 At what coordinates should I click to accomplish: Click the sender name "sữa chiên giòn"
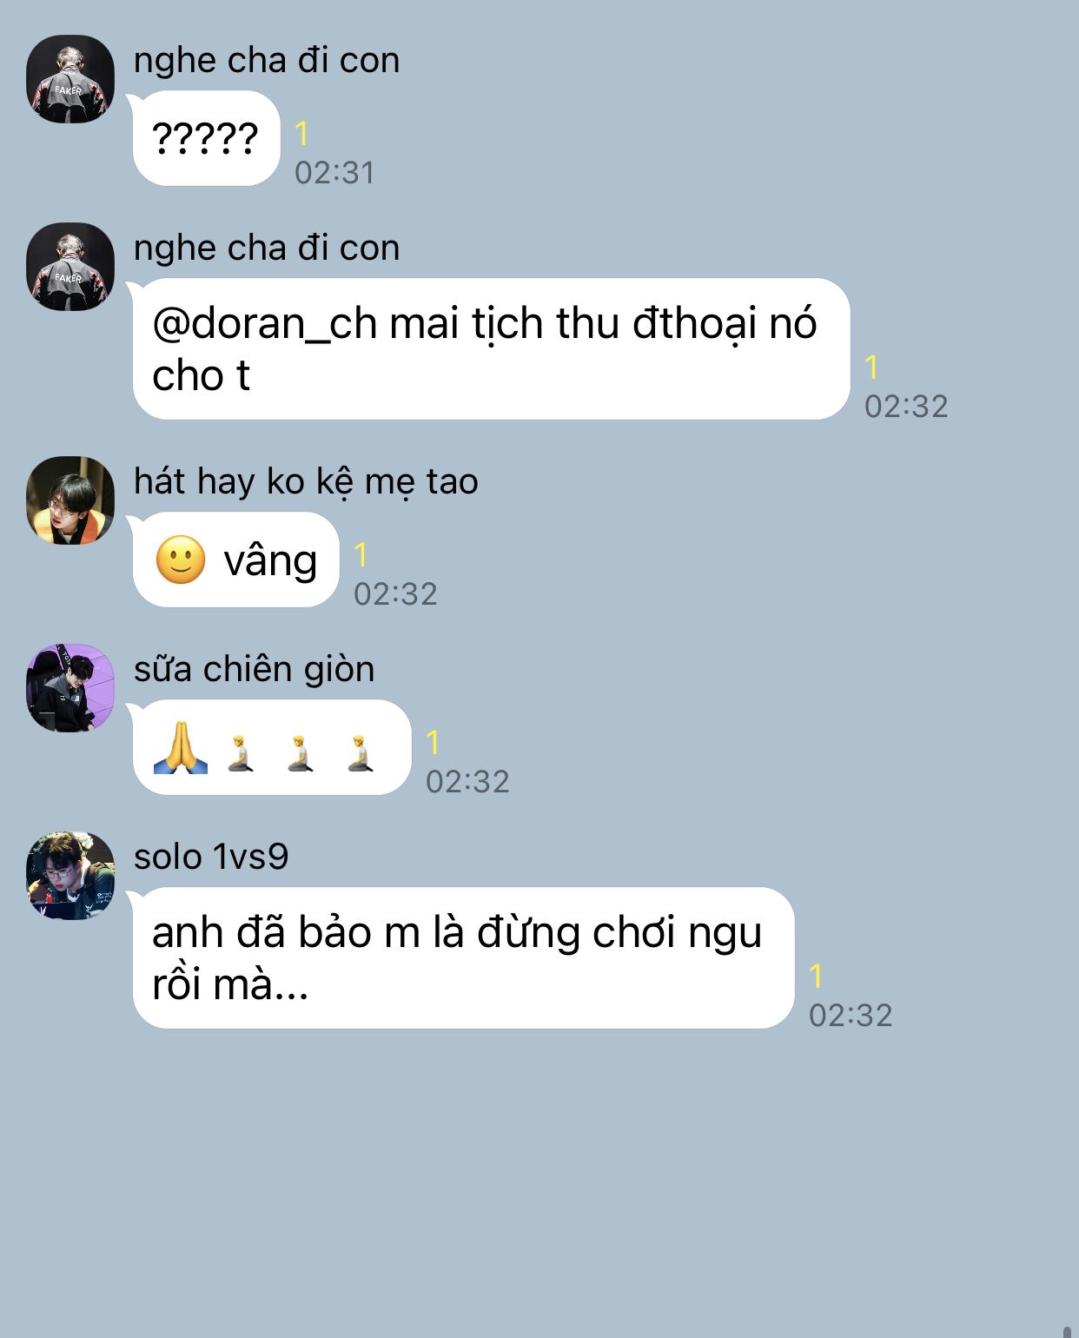[x=255, y=670]
